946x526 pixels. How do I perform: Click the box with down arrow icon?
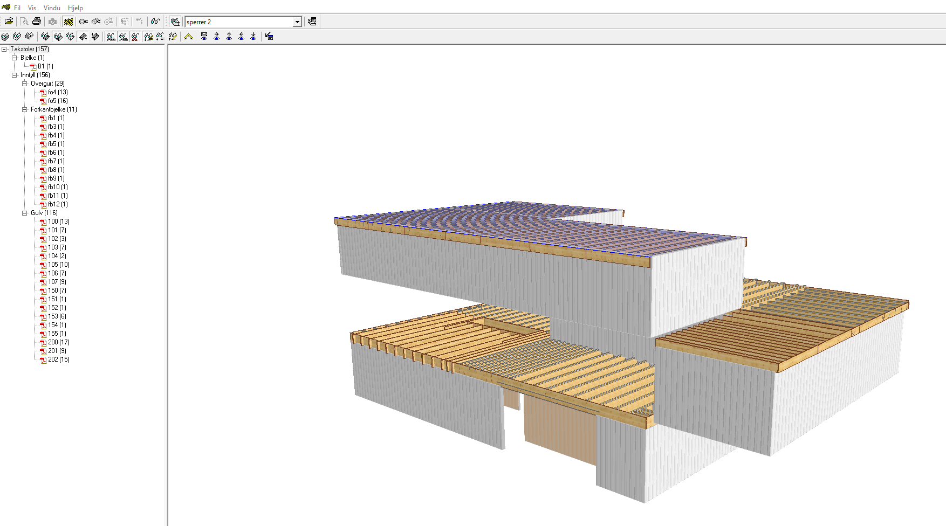(95, 36)
